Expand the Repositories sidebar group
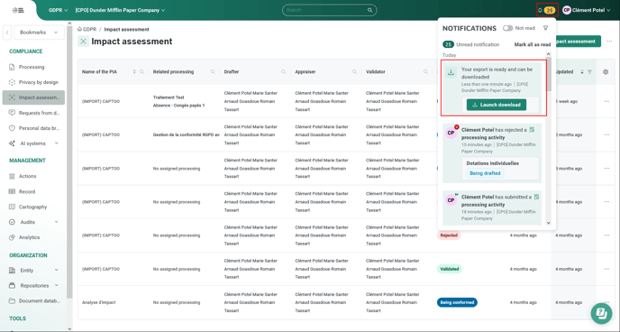 pos(56,285)
